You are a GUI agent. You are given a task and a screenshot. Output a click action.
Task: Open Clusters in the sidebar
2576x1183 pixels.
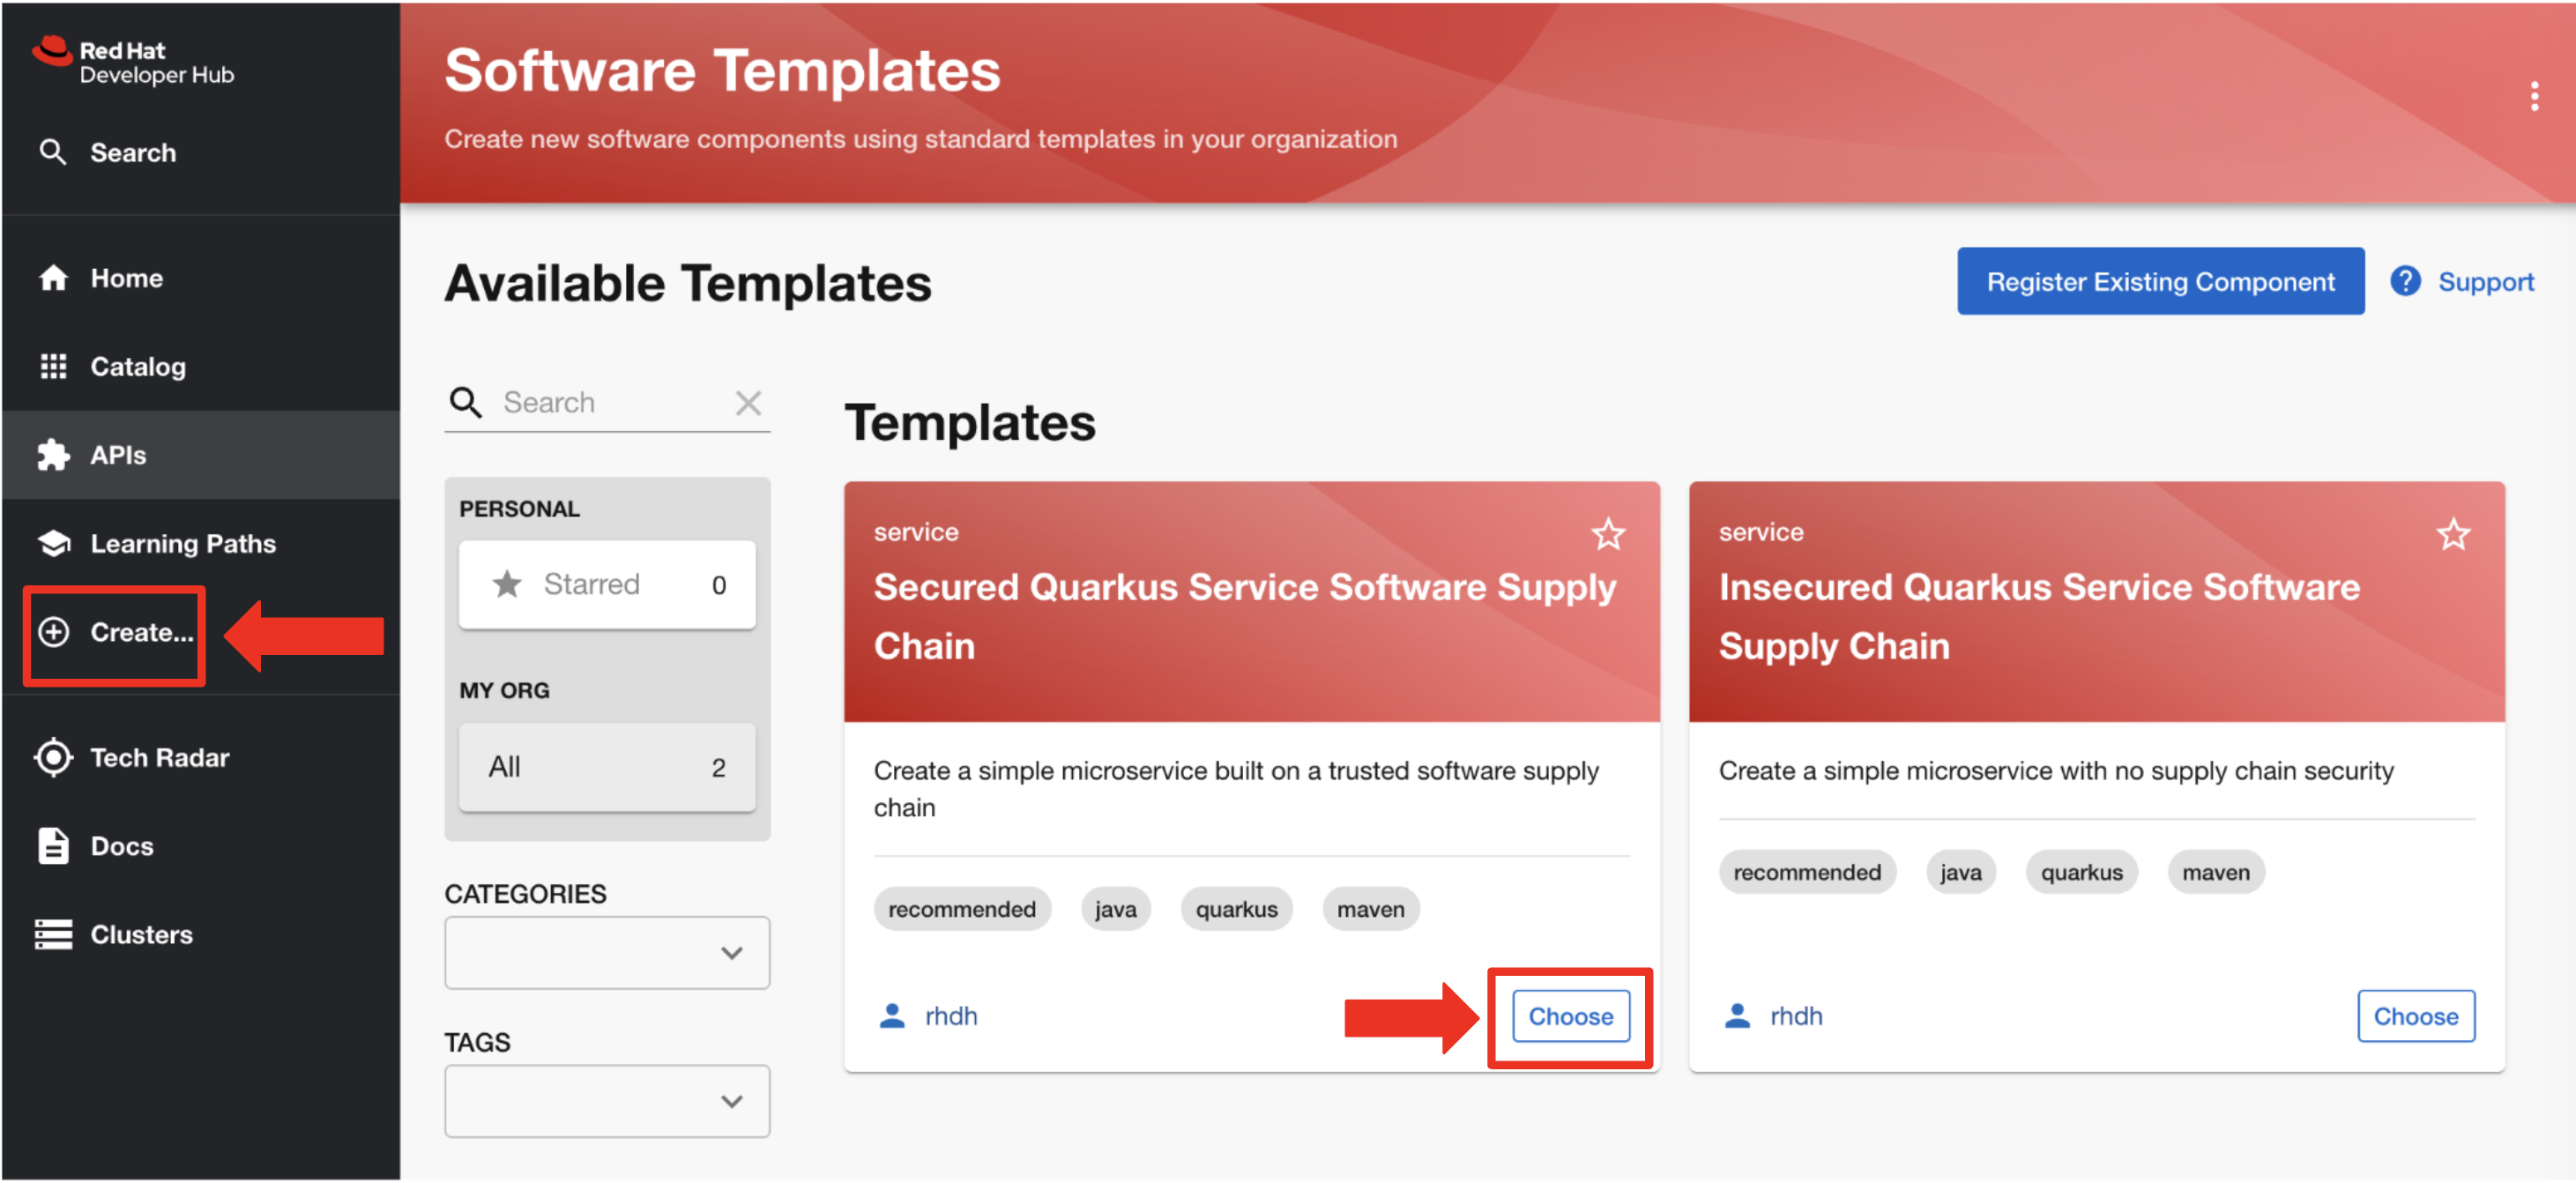pos(201,934)
